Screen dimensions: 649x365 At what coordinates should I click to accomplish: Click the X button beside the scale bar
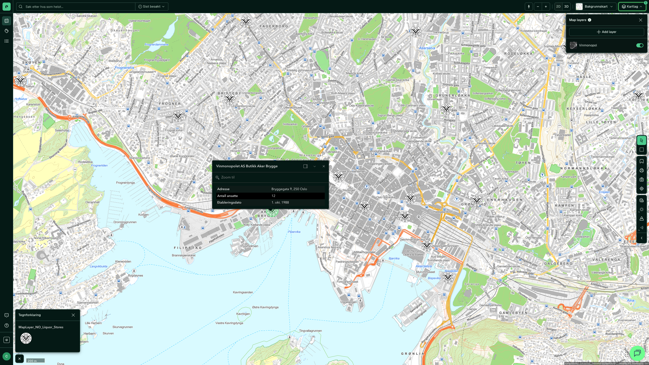click(x=20, y=359)
